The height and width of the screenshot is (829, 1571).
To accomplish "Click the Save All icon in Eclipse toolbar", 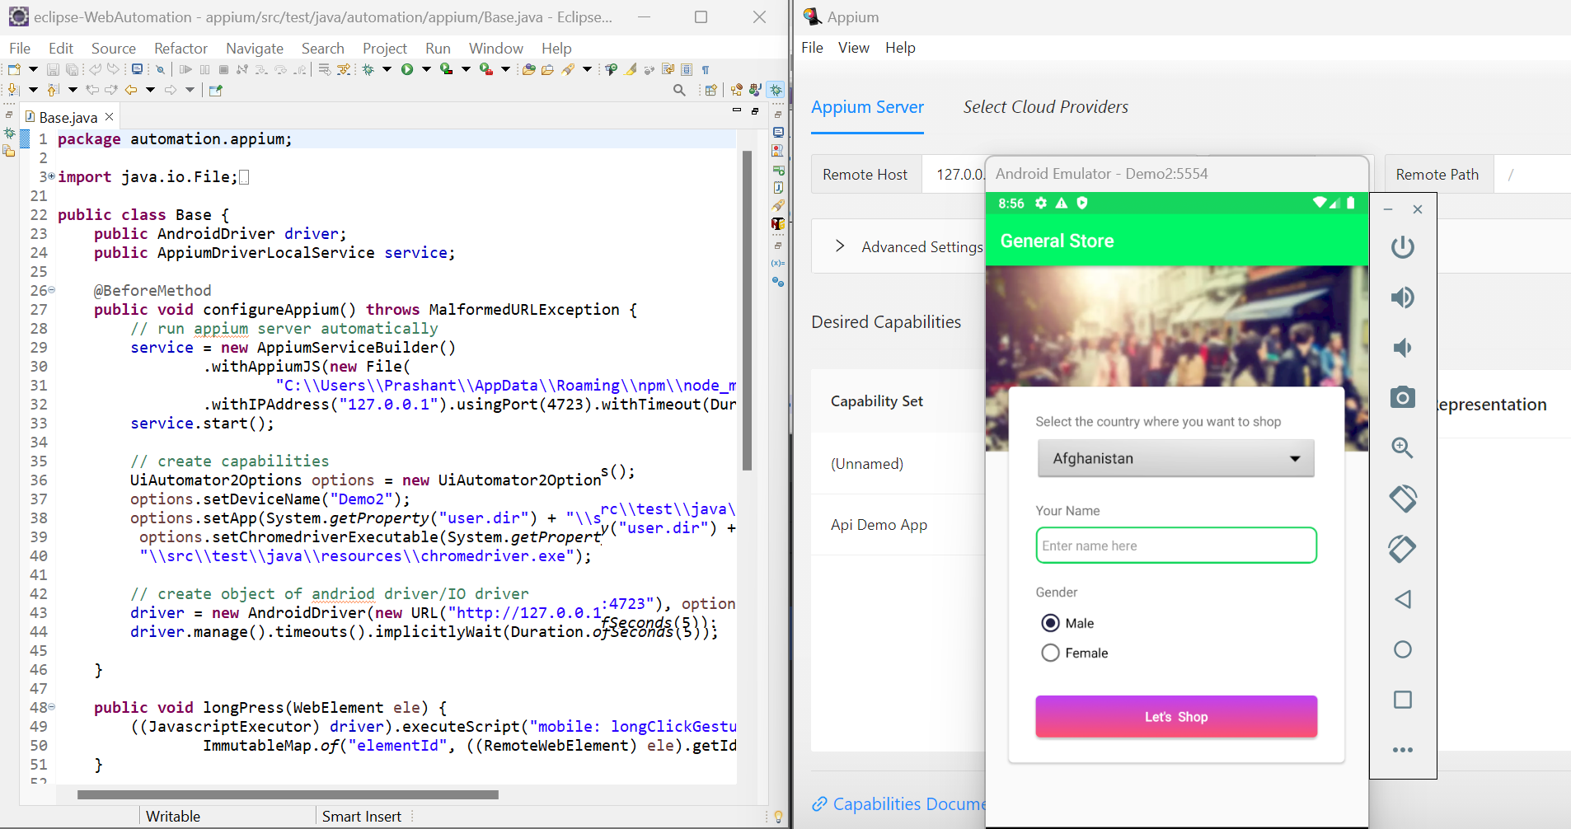I will point(72,69).
